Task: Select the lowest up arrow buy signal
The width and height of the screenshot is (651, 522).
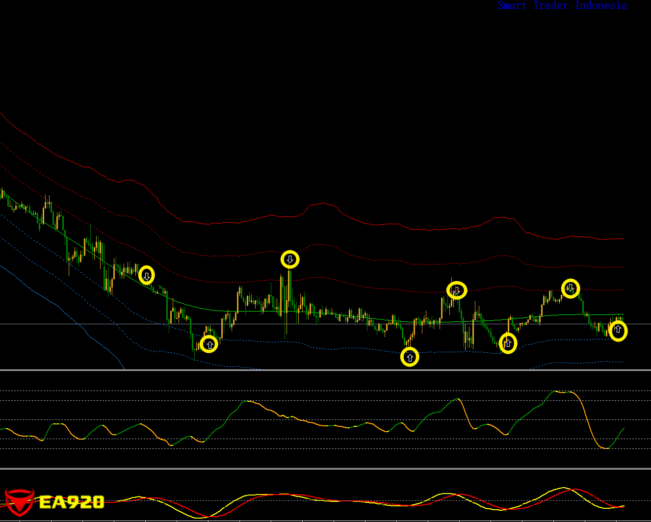Action: point(410,357)
